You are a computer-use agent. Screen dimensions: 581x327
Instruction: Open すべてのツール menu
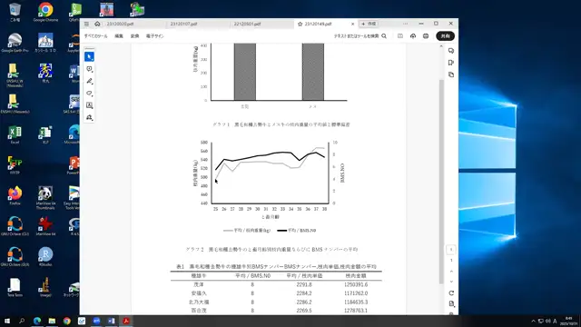(x=95, y=36)
